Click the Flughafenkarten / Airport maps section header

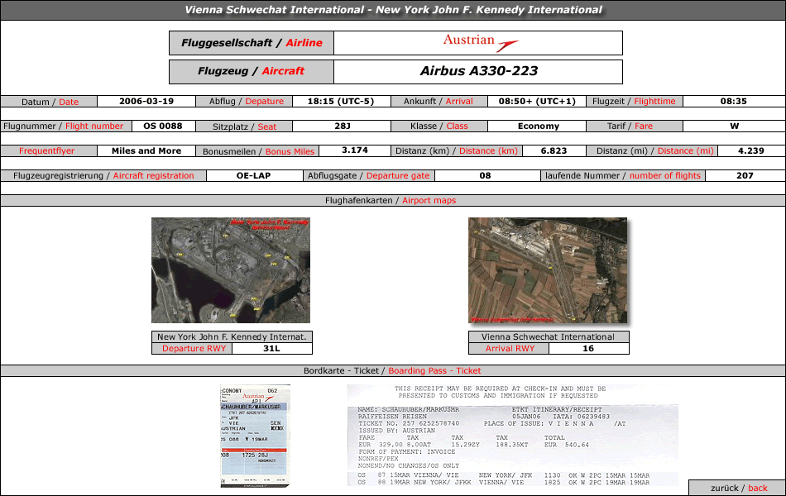click(x=393, y=200)
